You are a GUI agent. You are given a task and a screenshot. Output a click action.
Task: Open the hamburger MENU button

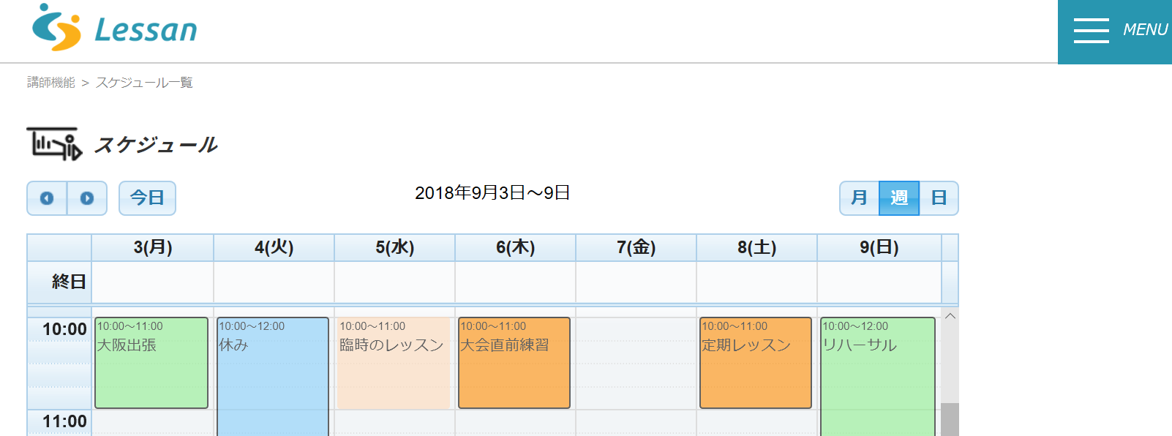(x=1114, y=31)
